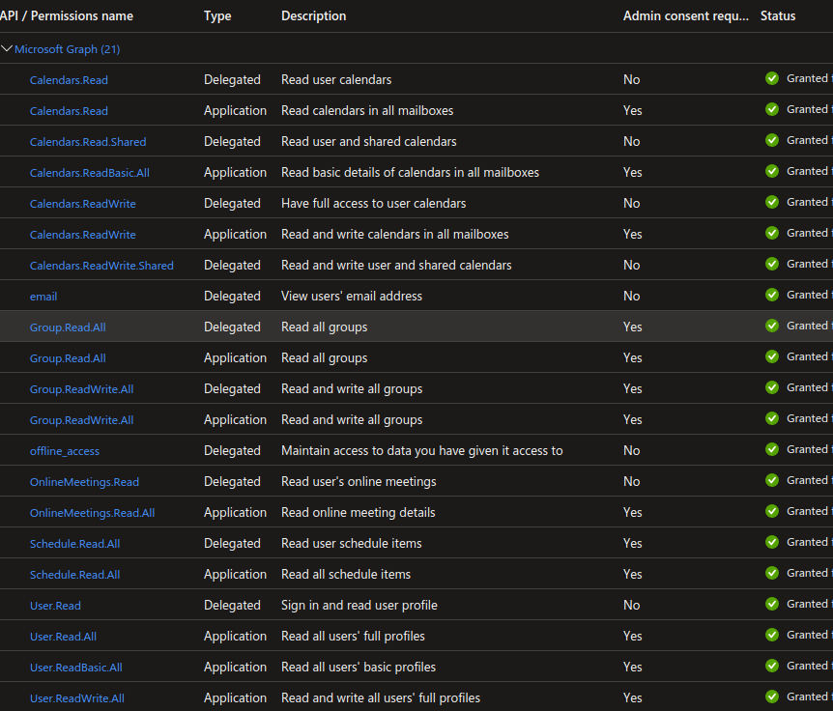
Task: Click the Description column header
Action: click(313, 15)
